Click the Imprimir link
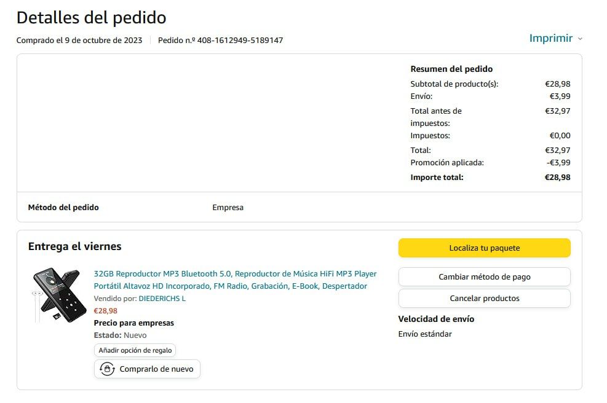Viewport: 607px width, 403px height. [x=550, y=38]
